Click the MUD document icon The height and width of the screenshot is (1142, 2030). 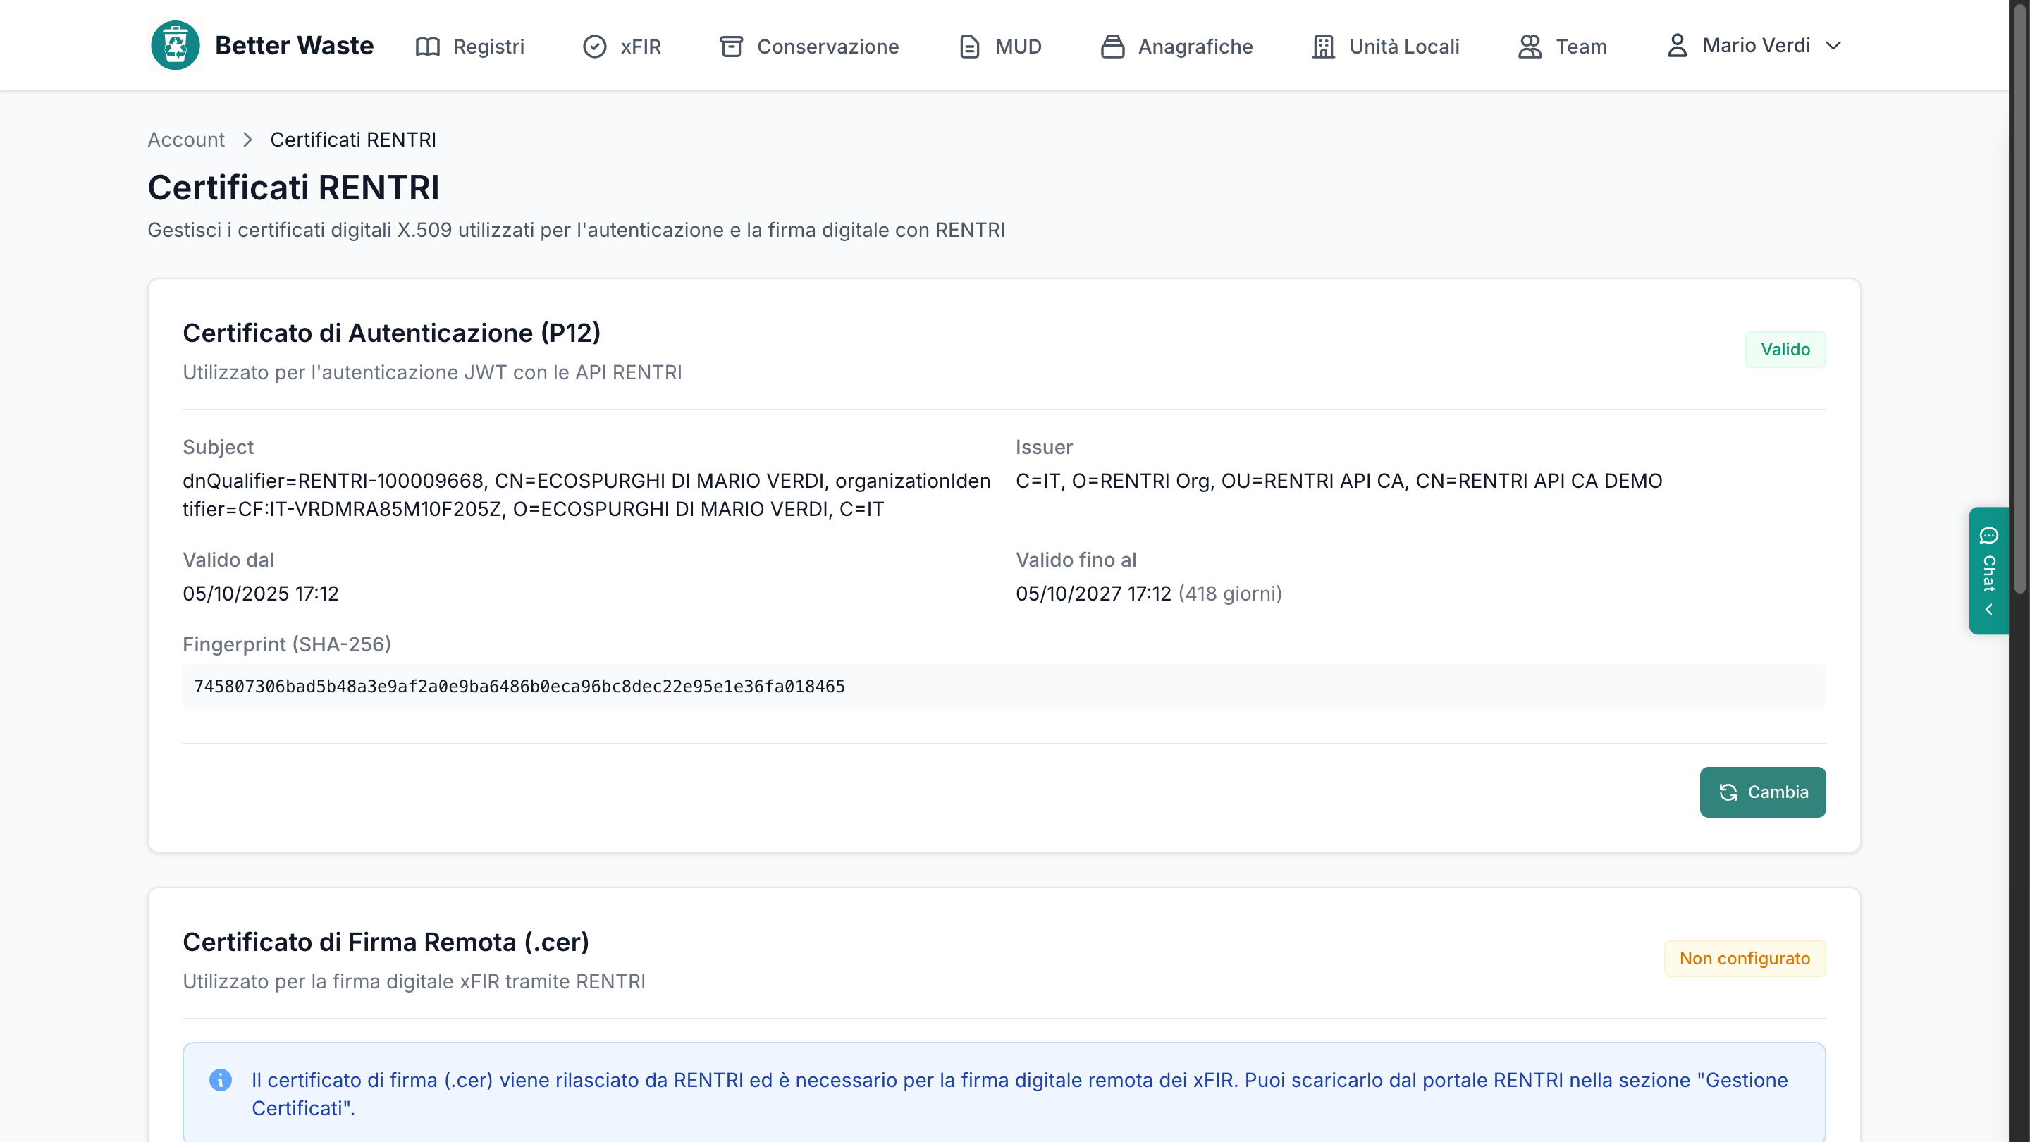[x=969, y=47]
